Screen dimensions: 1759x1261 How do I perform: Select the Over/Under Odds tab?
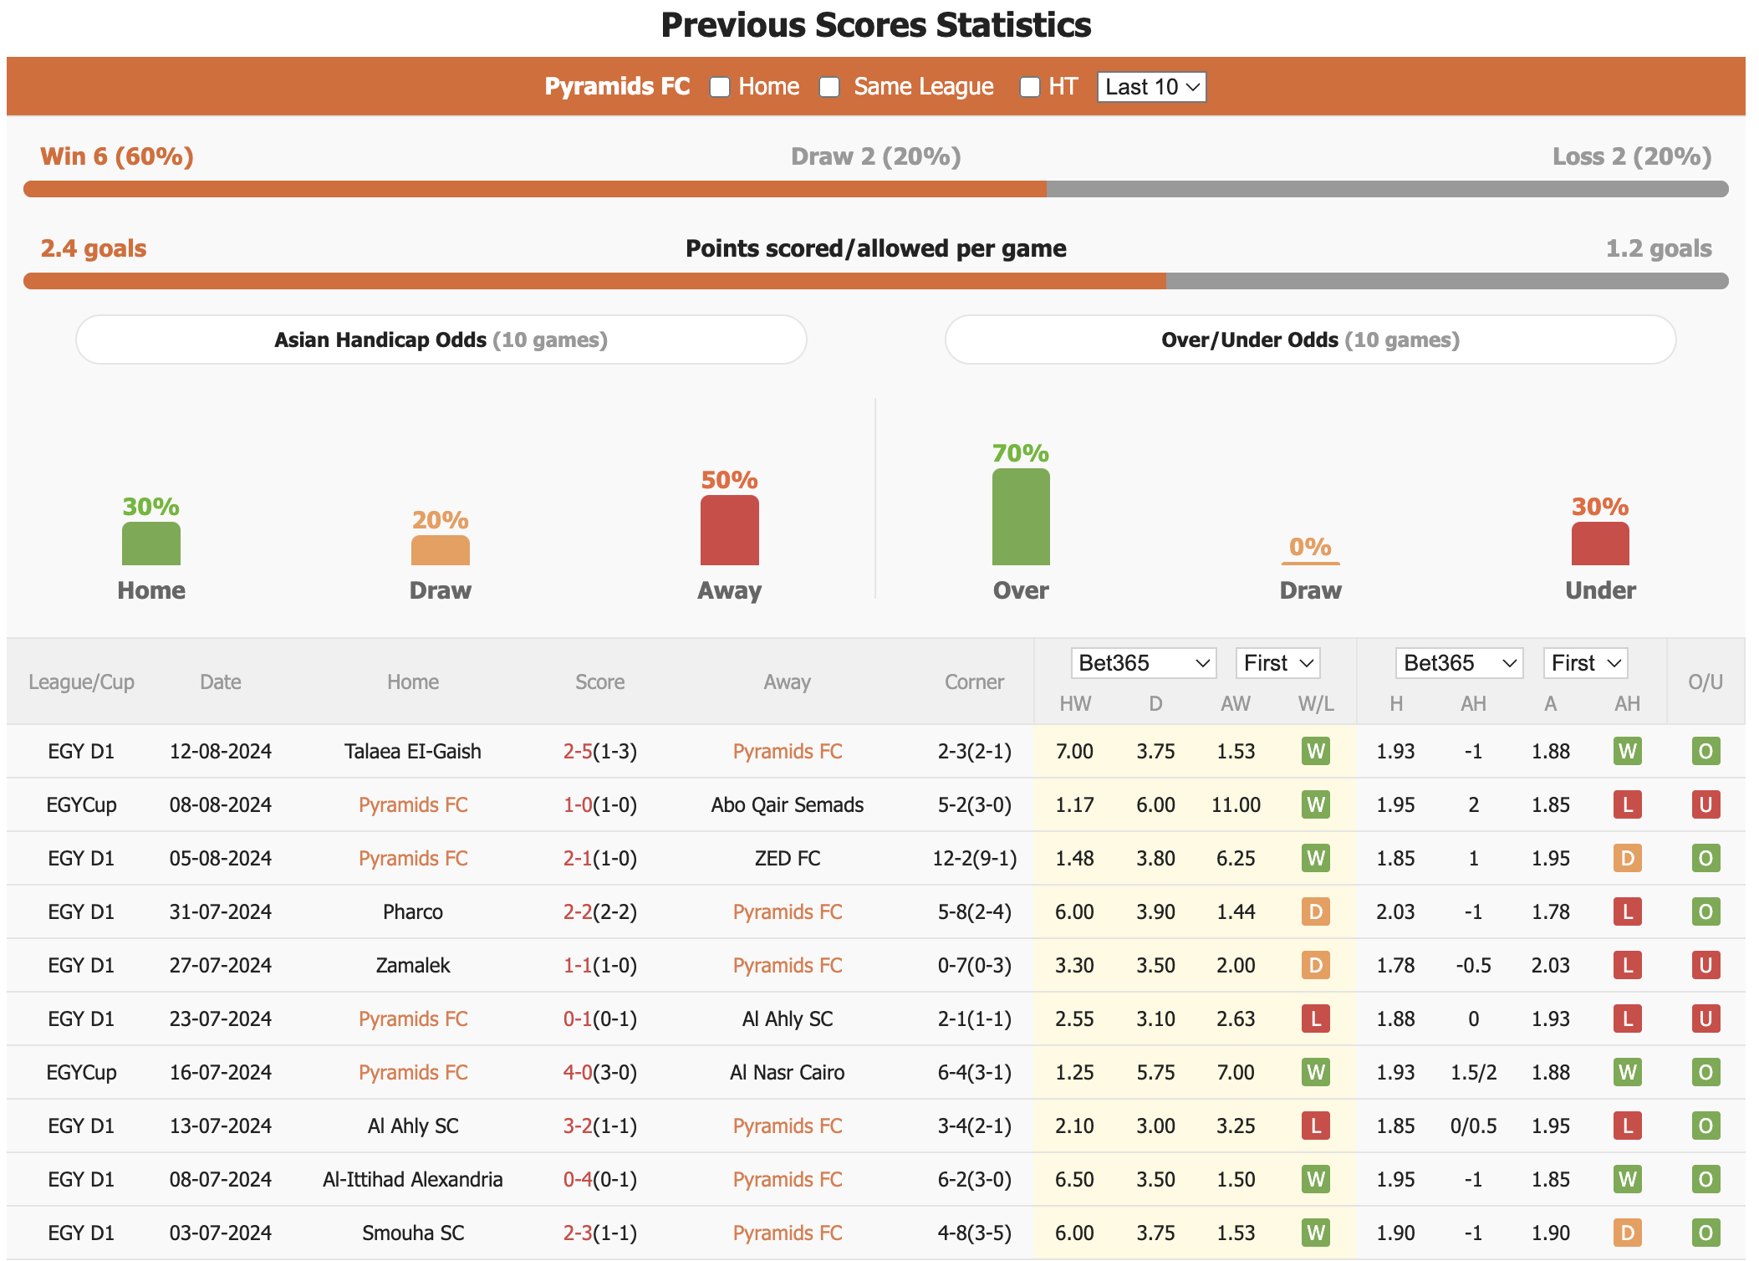[x=1310, y=339]
